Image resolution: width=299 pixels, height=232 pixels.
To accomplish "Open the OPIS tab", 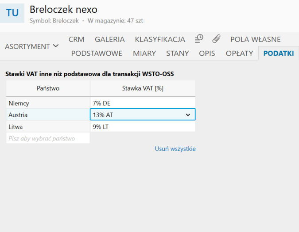I will (x=207, y=53).
